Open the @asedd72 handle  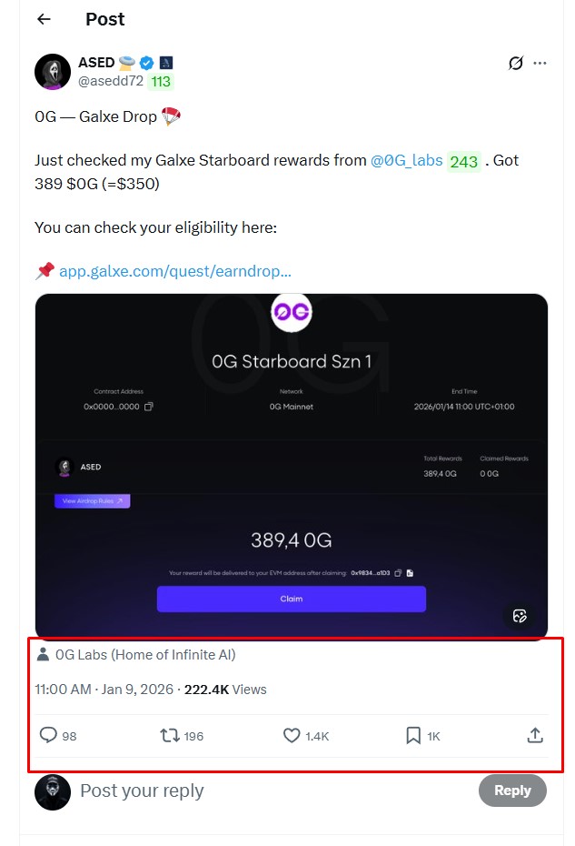pyautogui.click(x=112, y=81)
